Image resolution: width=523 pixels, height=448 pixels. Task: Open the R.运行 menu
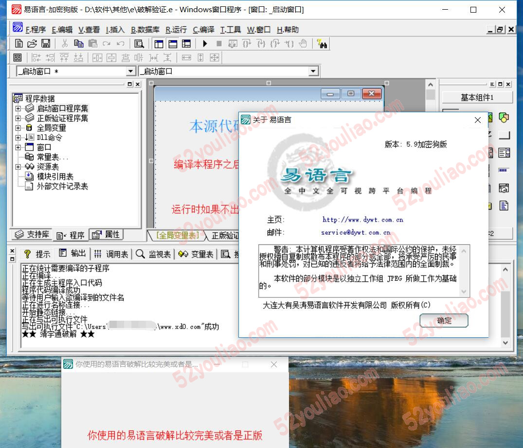(176, 30)
